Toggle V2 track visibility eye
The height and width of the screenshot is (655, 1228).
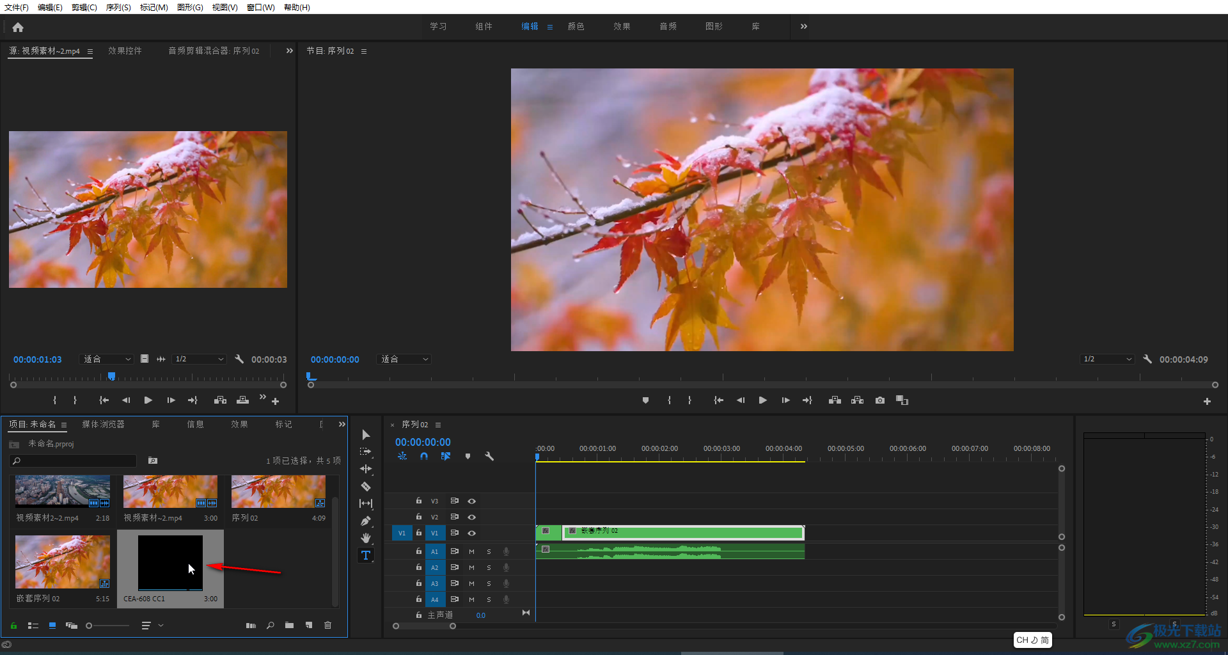(471, 517)
